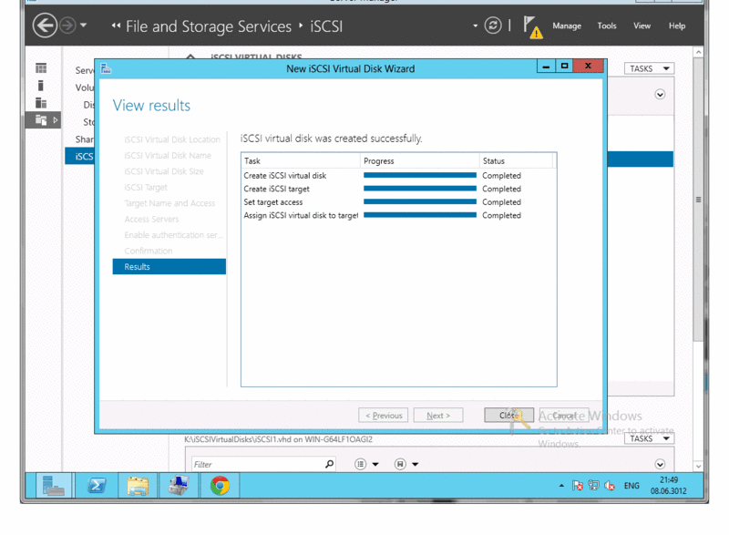Image resolution: width=729 pixels, height=535 pixels.
Task: Launch PowerShell from the taskbar
Action: (x=97, y=486)
